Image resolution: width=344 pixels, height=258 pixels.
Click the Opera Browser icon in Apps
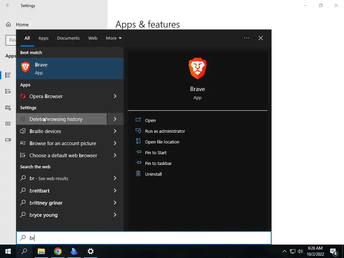23,96
